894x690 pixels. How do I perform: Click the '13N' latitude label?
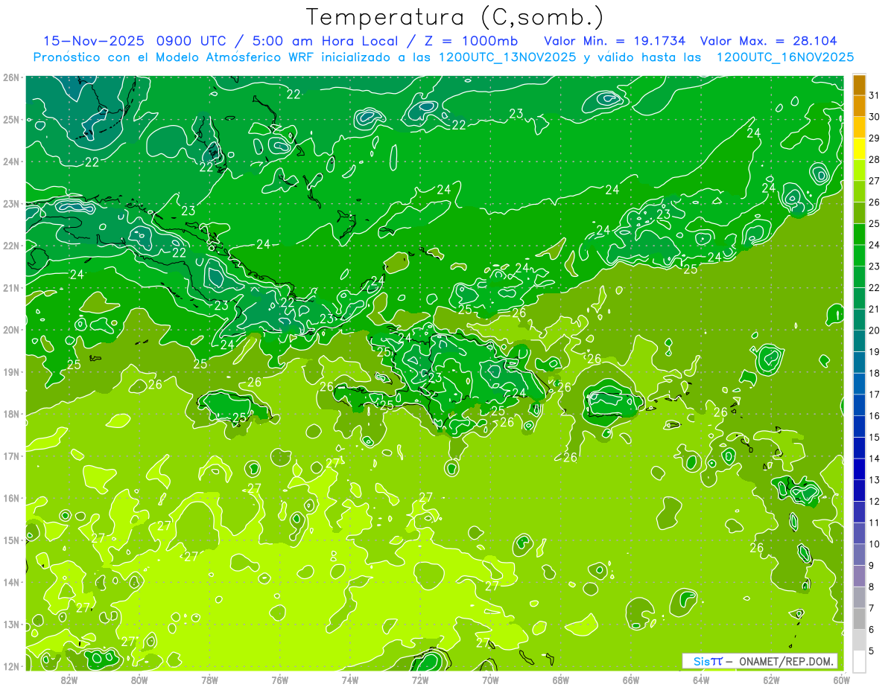pos(11,624)
